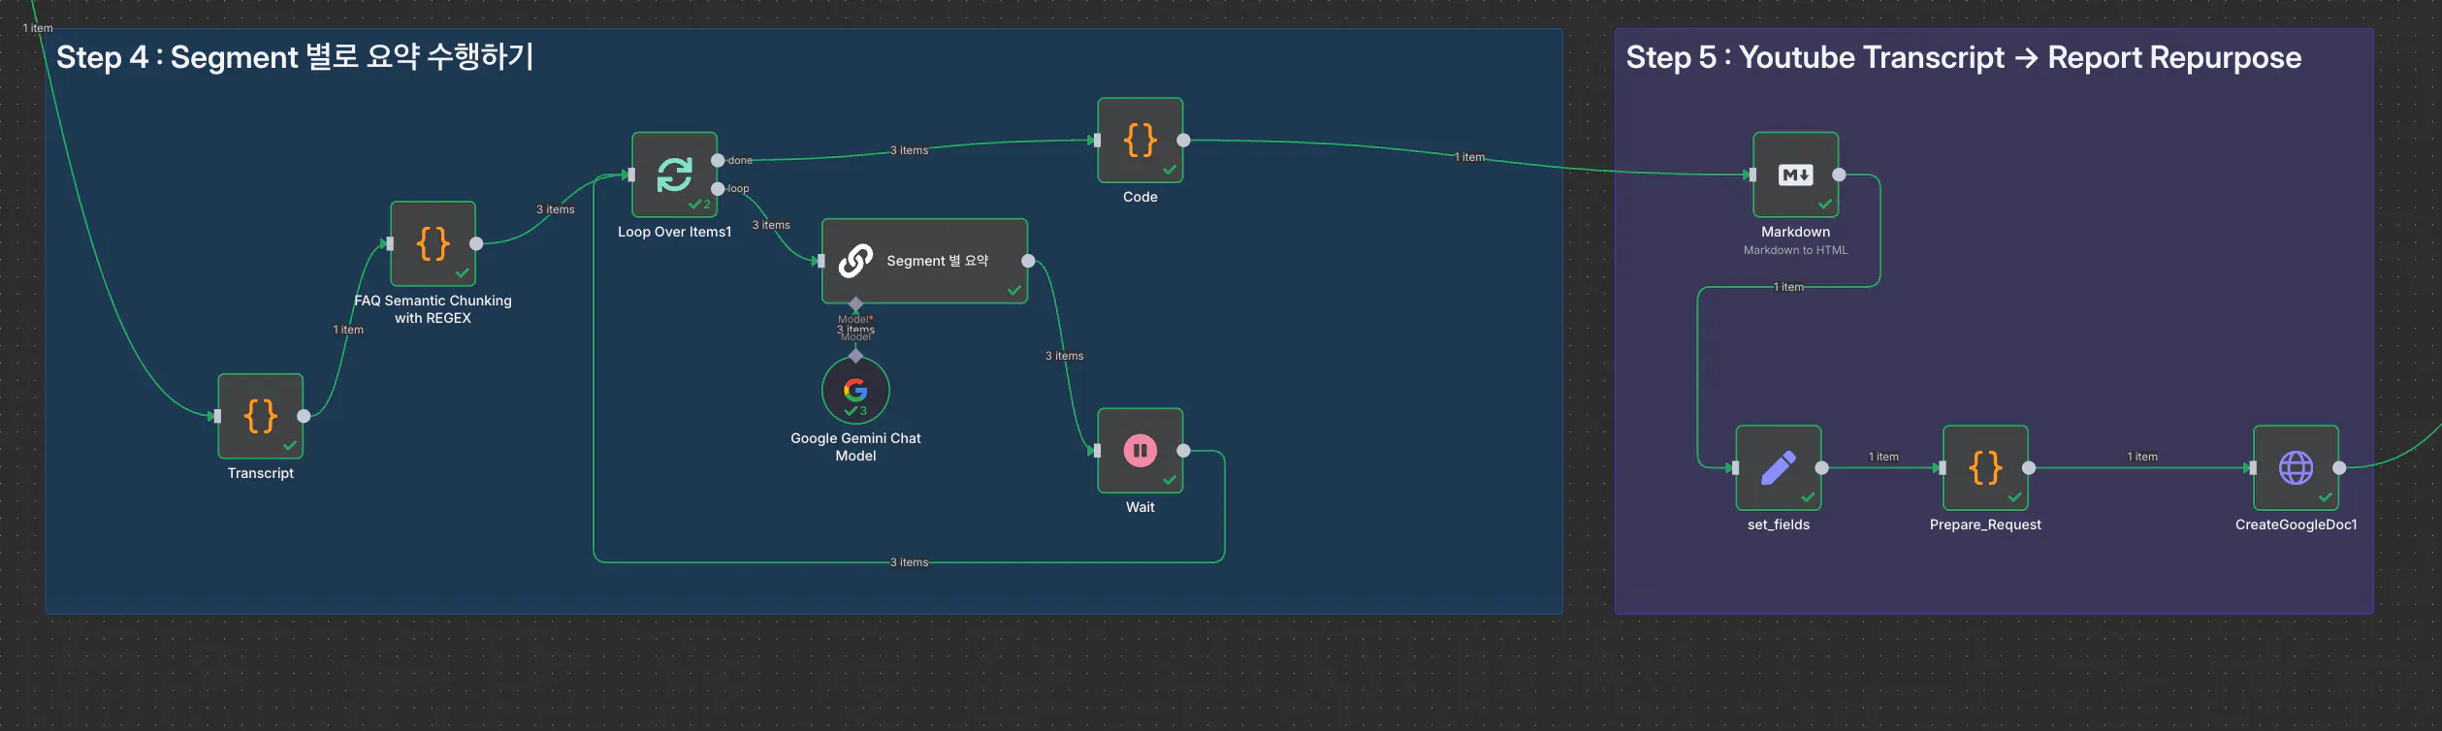Screen dimensions: 2442x731
Task: Open the Code node after loop
Action: click(x=1140, y=141)
